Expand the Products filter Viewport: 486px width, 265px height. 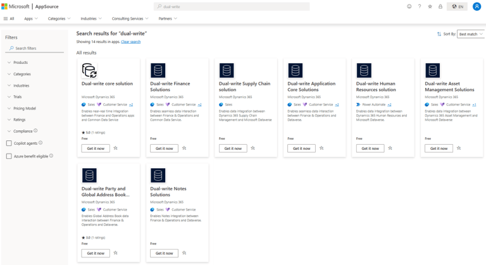(x=17, y=63)
